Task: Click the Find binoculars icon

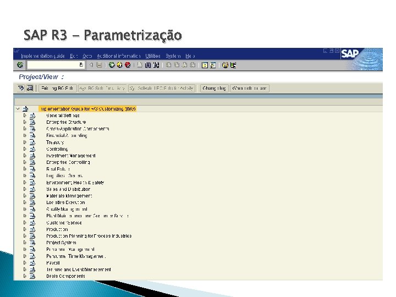Action: coord(148,65)
